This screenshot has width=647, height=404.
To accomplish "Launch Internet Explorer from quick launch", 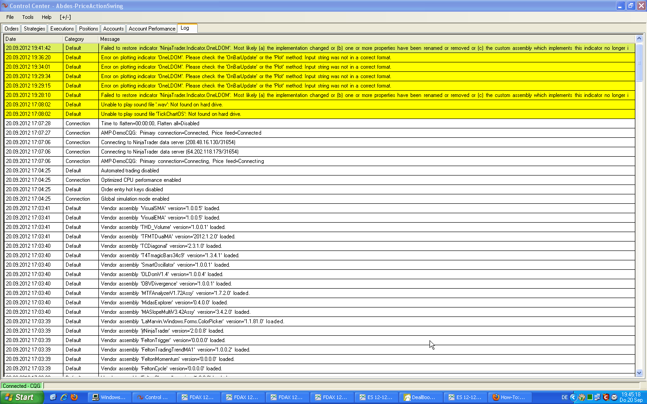I will click(64, 397).
